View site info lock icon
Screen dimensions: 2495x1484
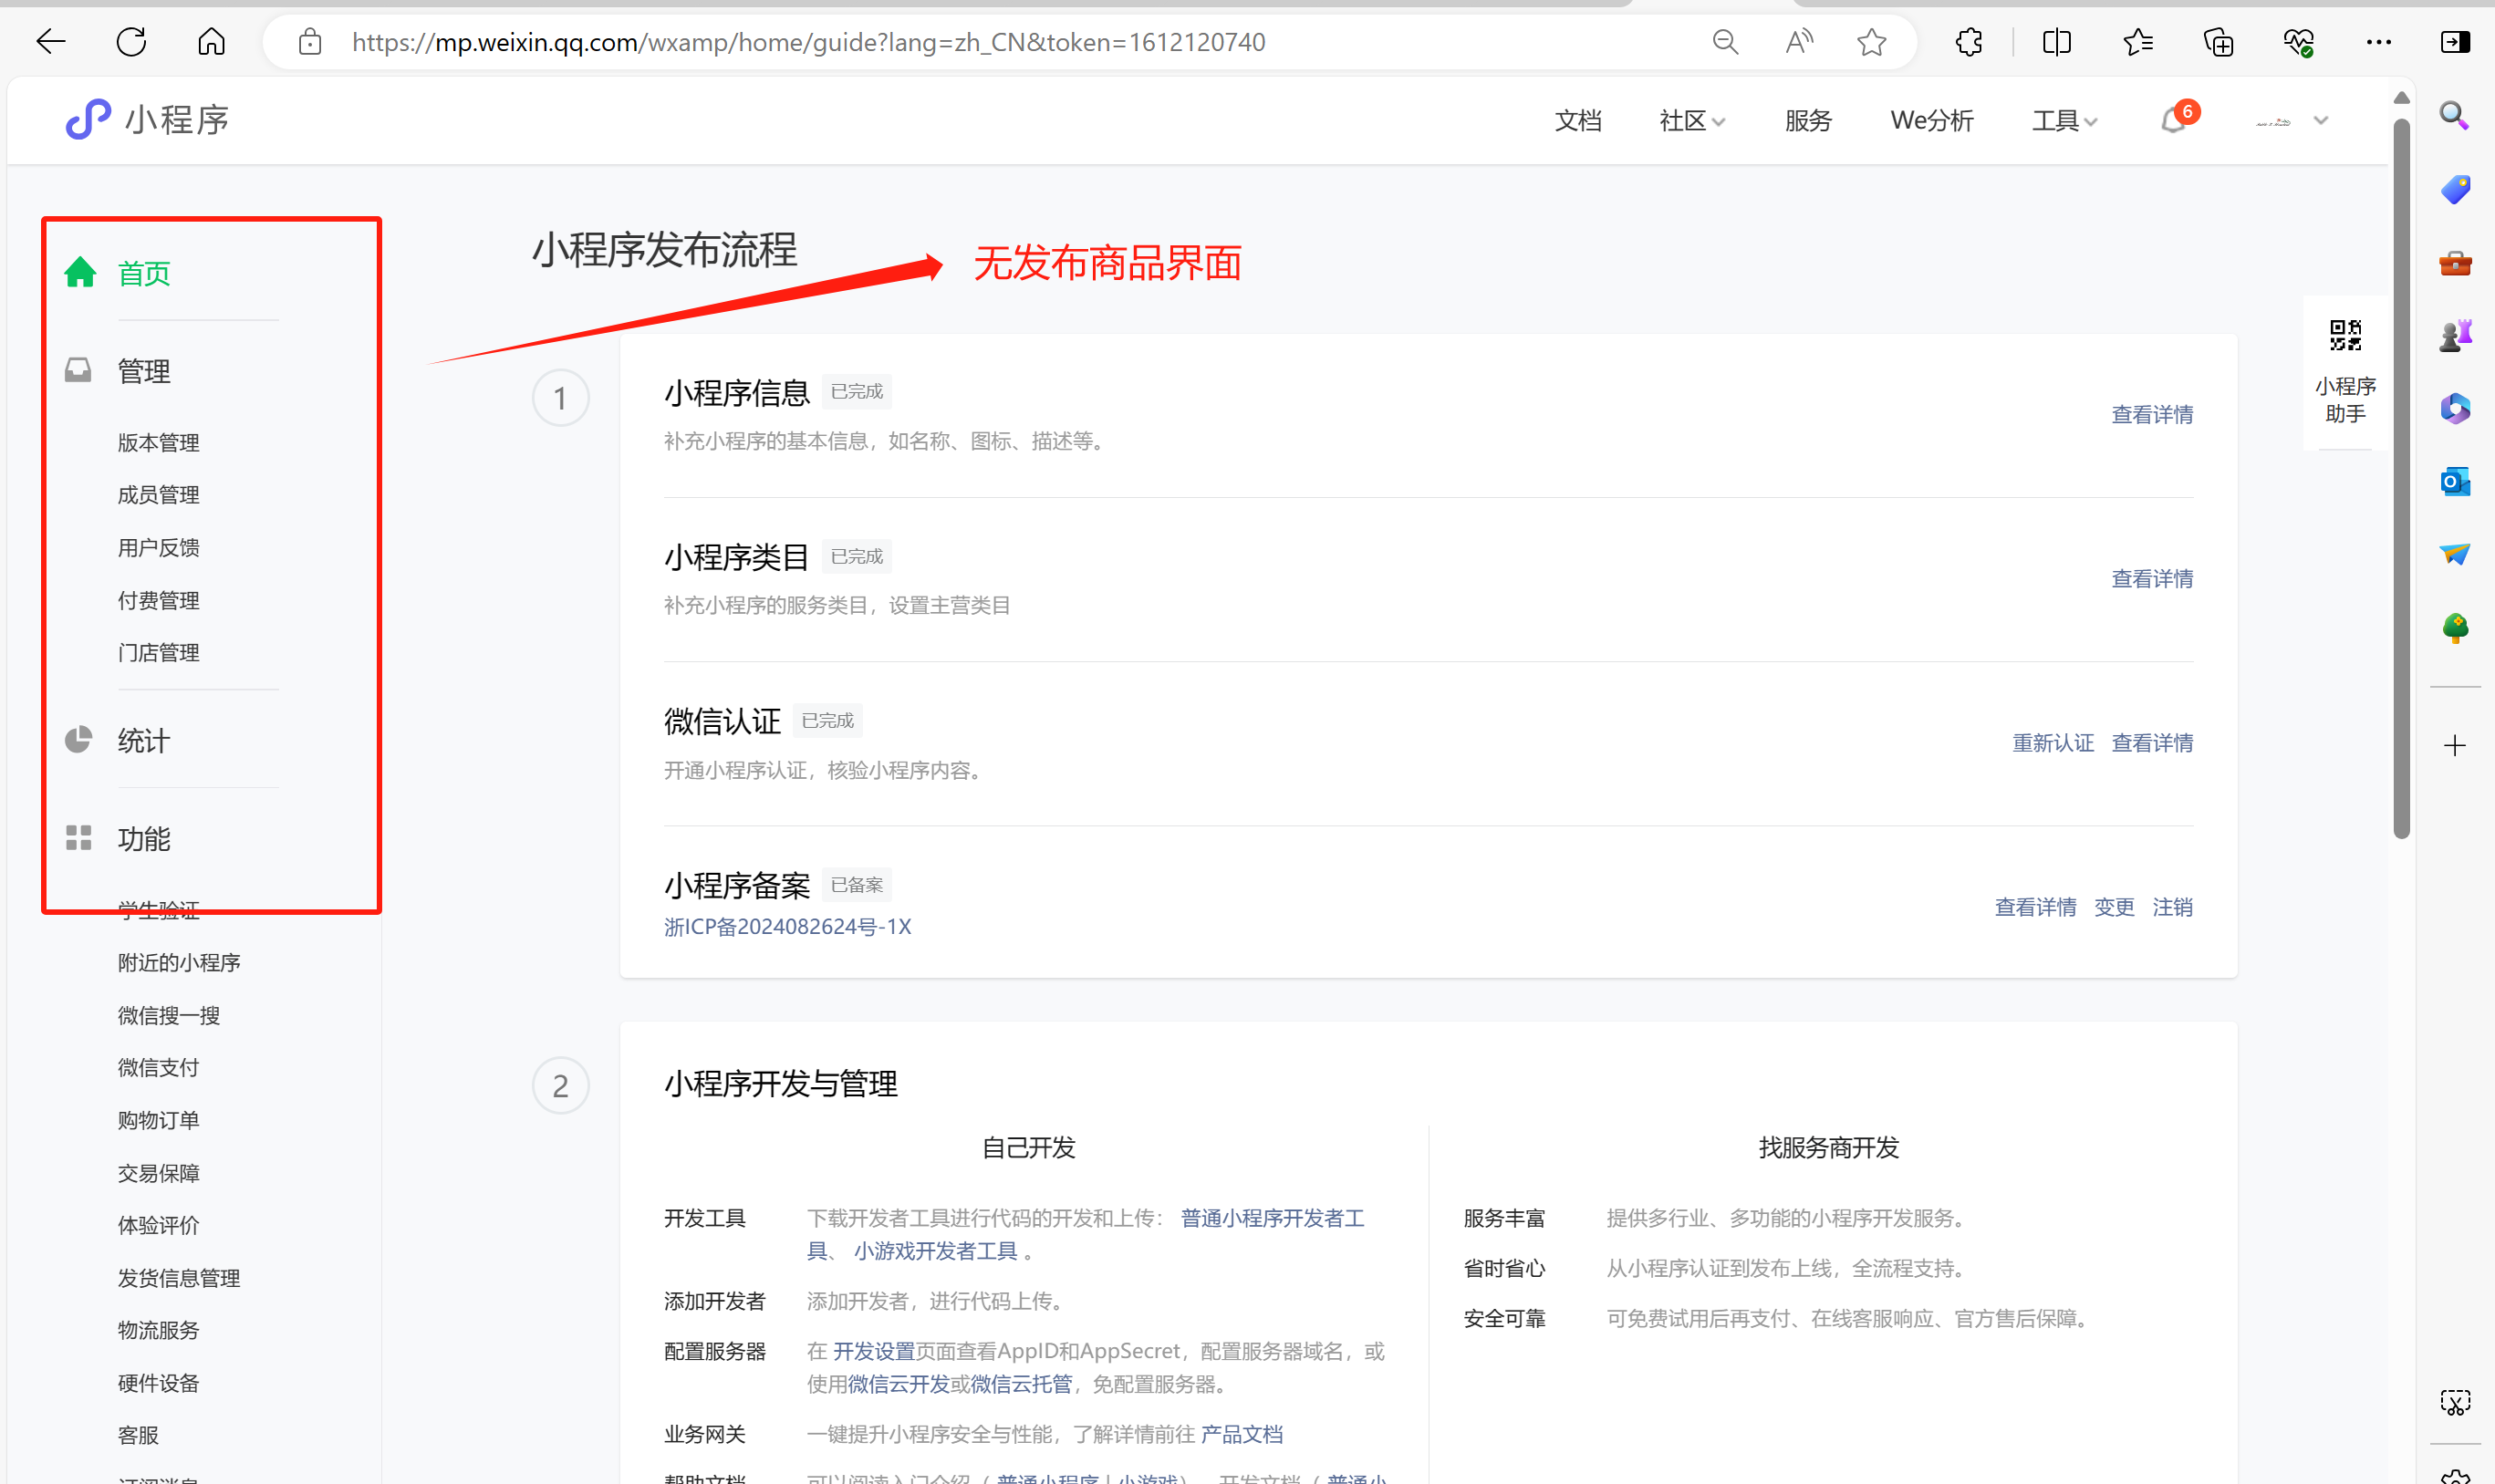pos(310,42)
